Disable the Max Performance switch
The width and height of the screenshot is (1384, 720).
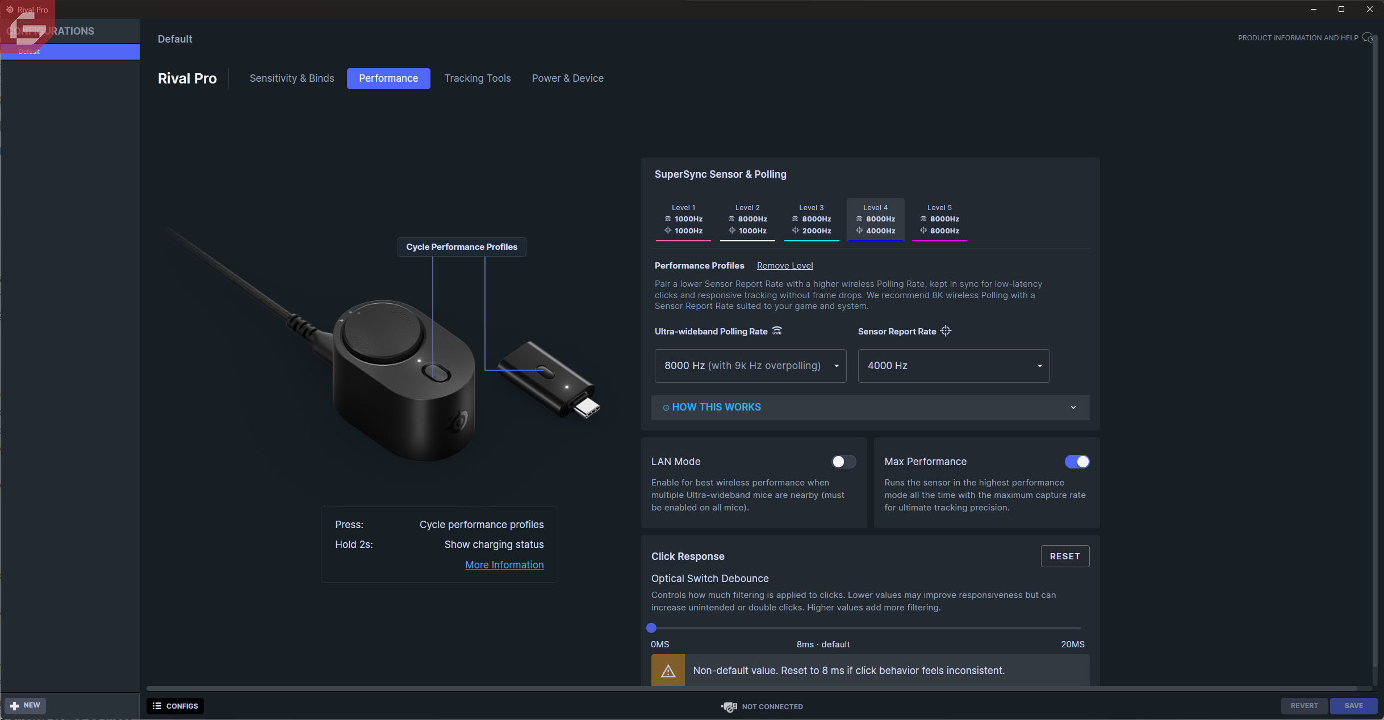[x=1077, y=462]
